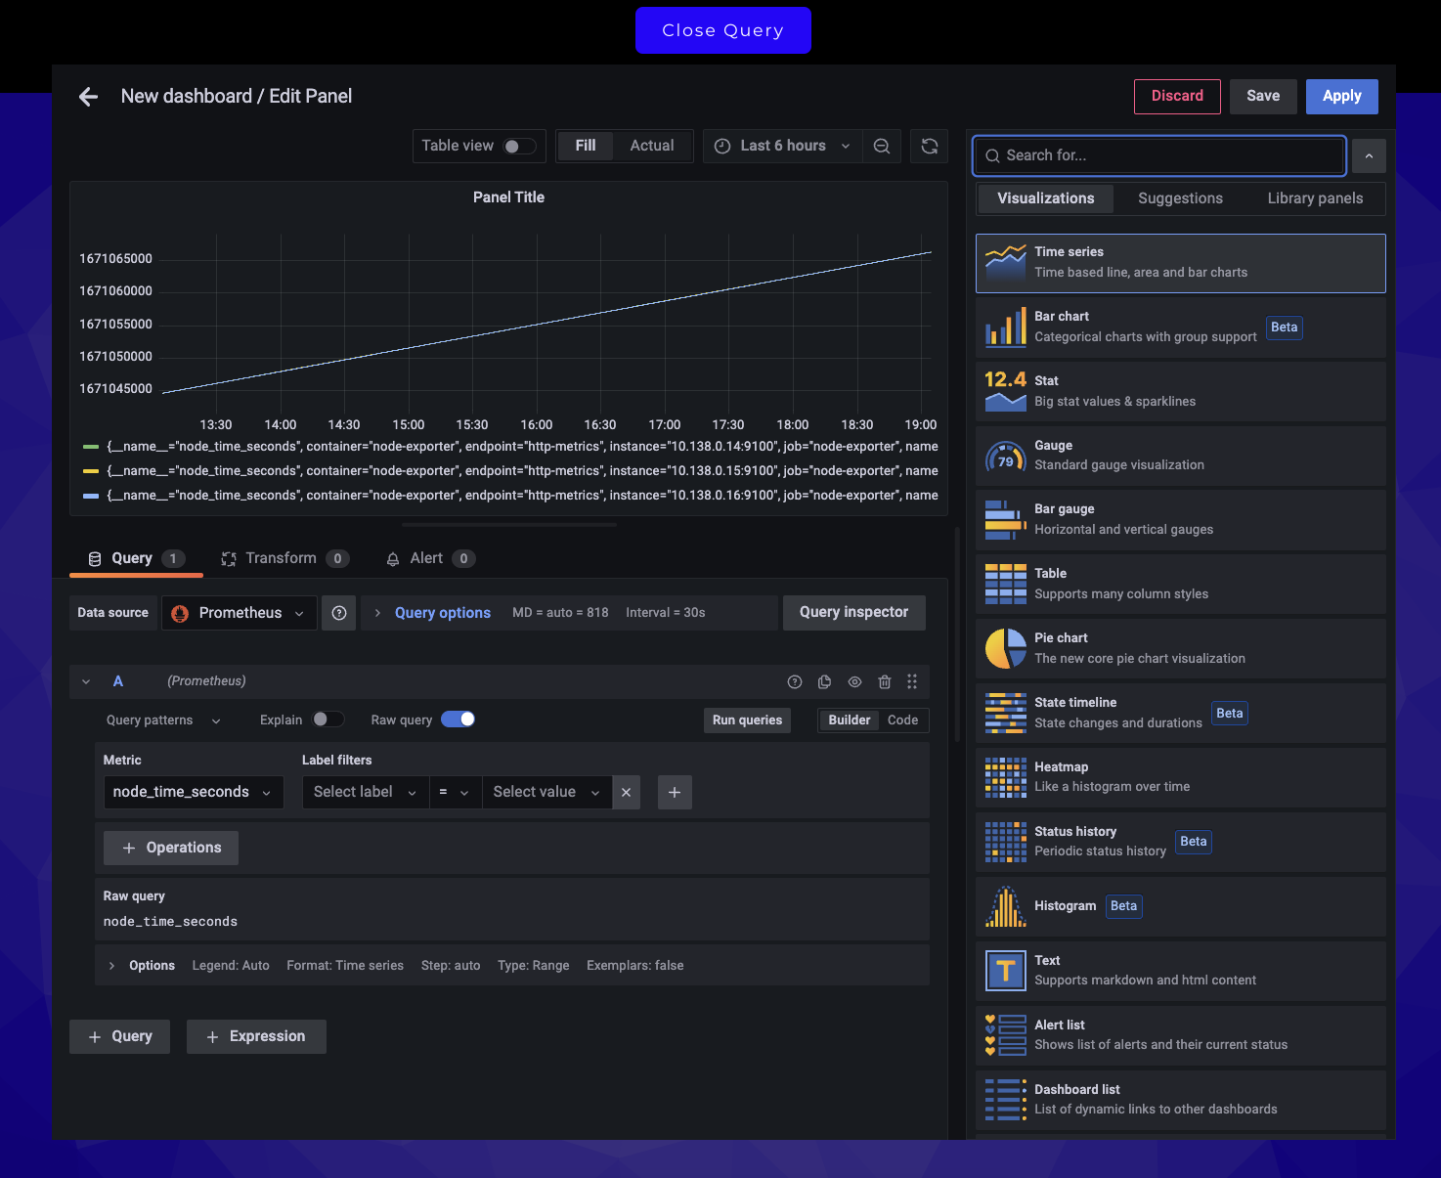Choose Dashboard list visualization

click(1181, 1101)
